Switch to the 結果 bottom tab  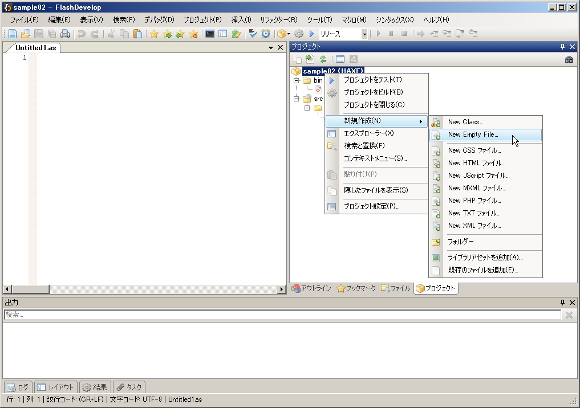[x=95, y=387]
